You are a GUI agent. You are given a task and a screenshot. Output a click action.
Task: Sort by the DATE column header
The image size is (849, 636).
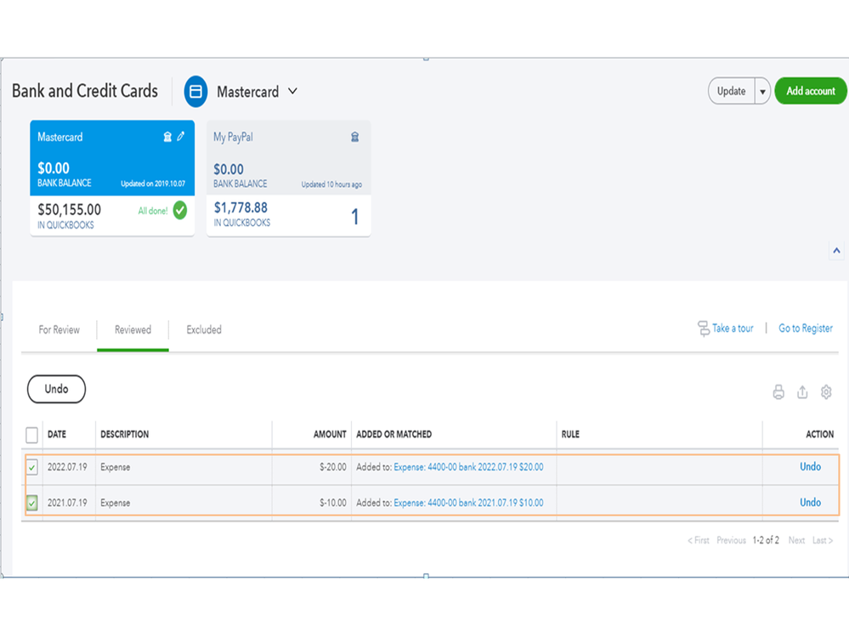[x=57, y=434]
